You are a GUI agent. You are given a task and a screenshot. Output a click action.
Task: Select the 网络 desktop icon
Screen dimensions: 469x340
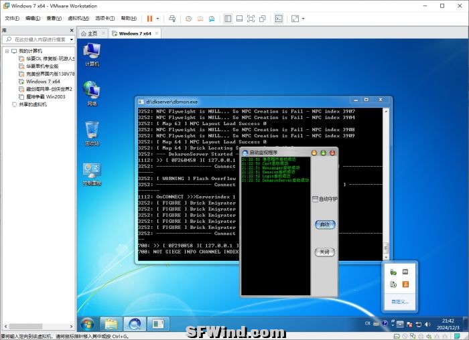click(x=92, y=94)
